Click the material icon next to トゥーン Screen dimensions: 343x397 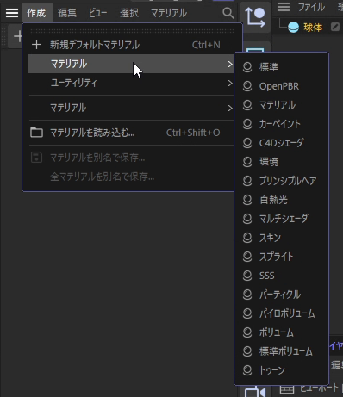pyautogui.click(x=247, y=370)
